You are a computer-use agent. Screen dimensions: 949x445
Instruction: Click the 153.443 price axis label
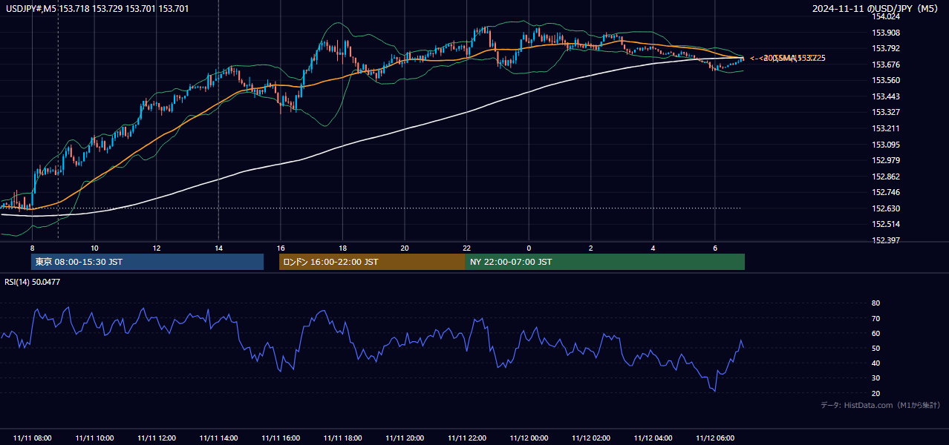click(886, 96)
